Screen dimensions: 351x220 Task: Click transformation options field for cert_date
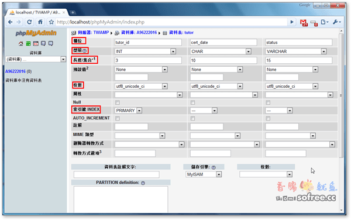coord(211,153)
